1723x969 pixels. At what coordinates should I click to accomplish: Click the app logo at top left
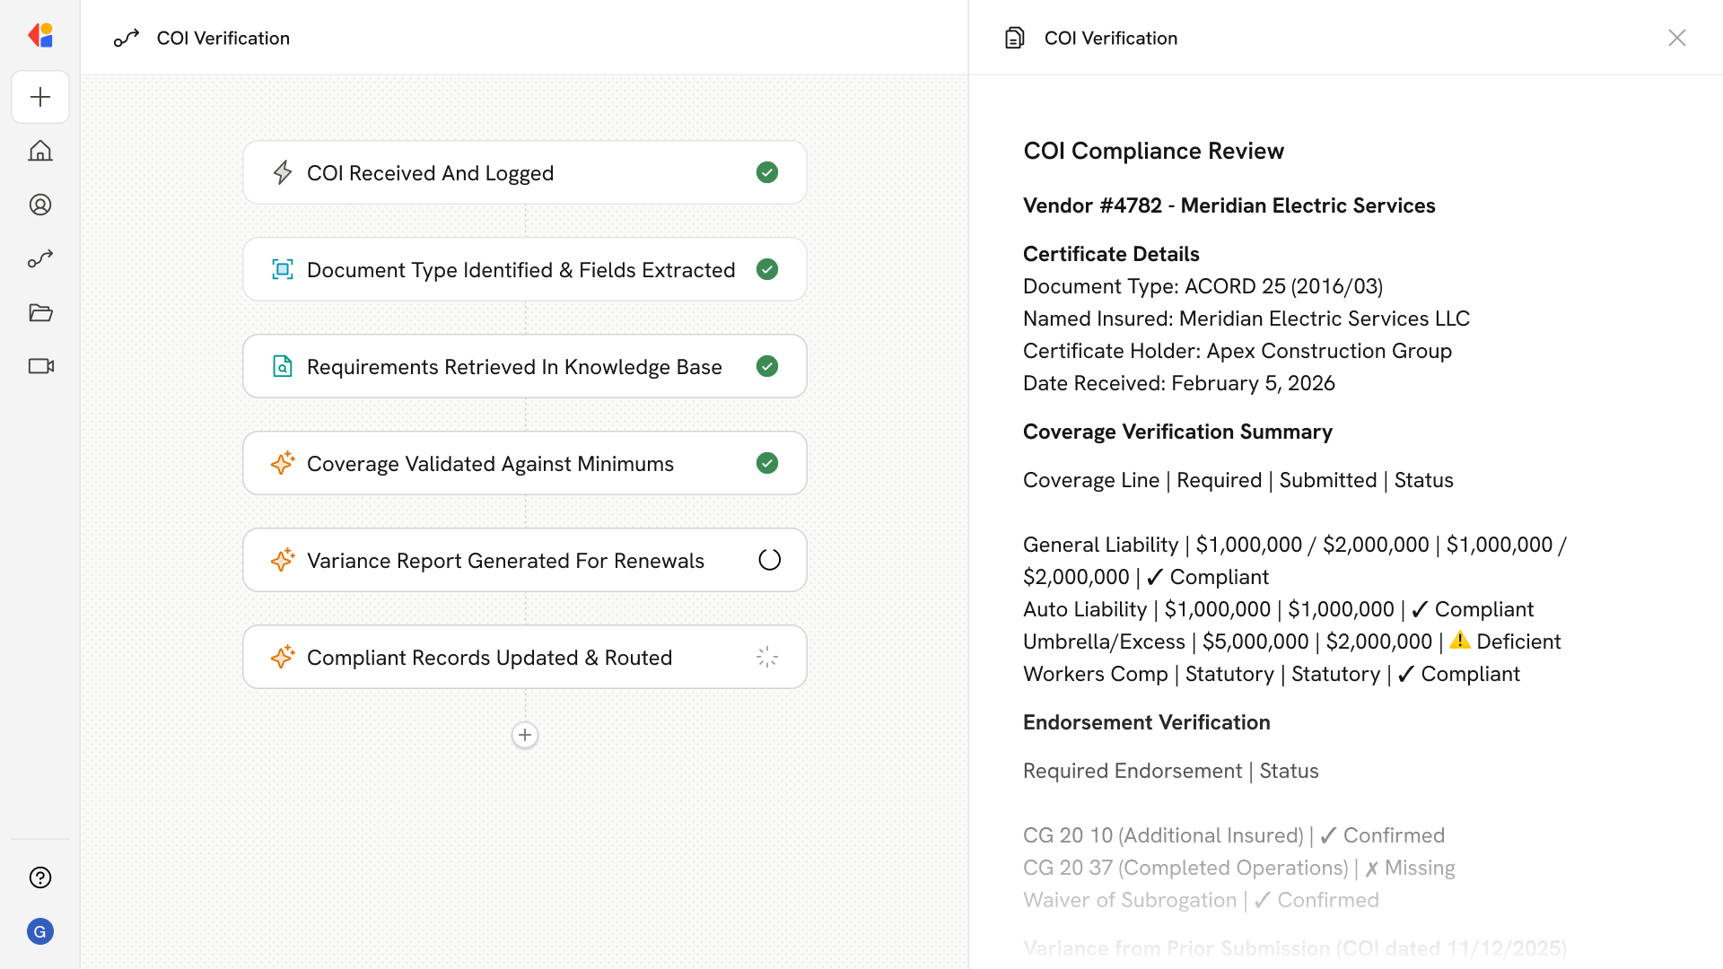coord(40,36)
